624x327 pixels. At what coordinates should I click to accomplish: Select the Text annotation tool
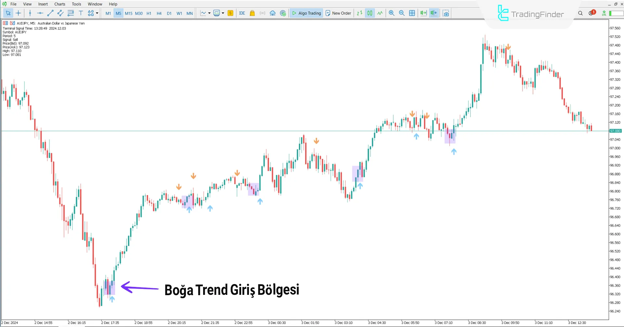(x=81, y=13)
